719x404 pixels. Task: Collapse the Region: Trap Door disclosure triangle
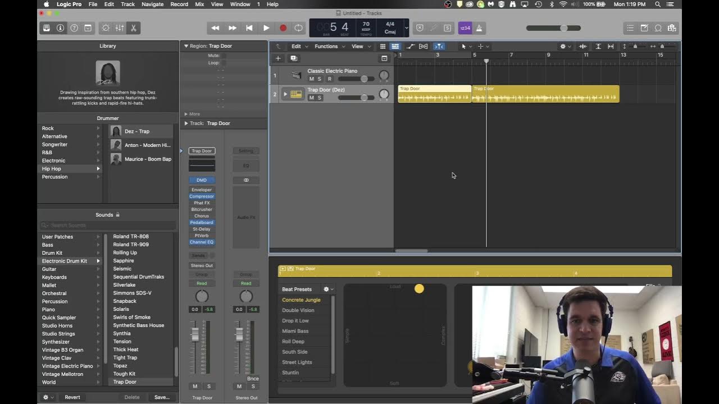coord(186,46)
